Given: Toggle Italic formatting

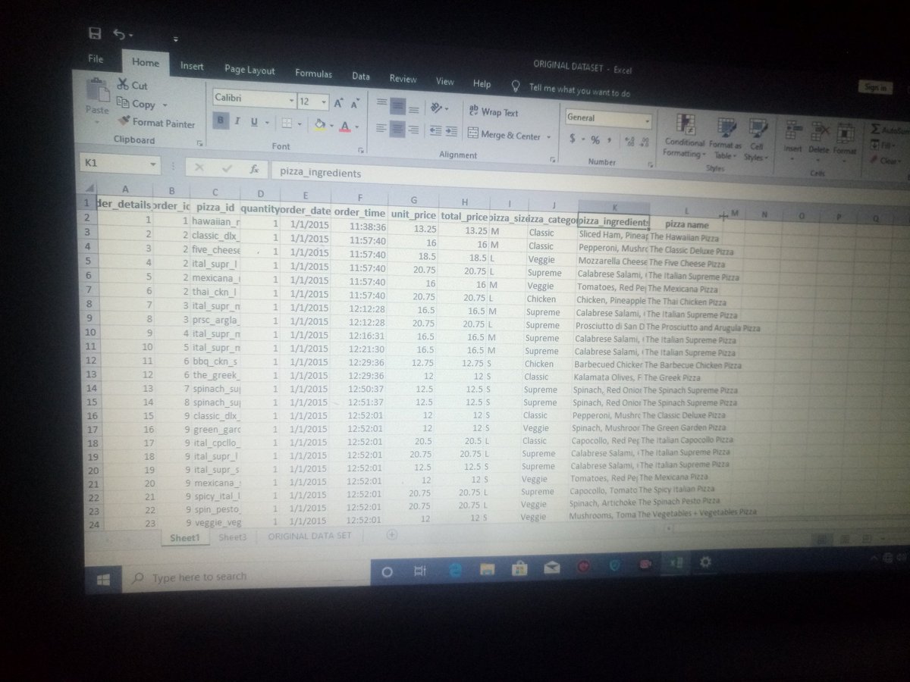Looking at the screenshot, I should [x=237, y=121].
